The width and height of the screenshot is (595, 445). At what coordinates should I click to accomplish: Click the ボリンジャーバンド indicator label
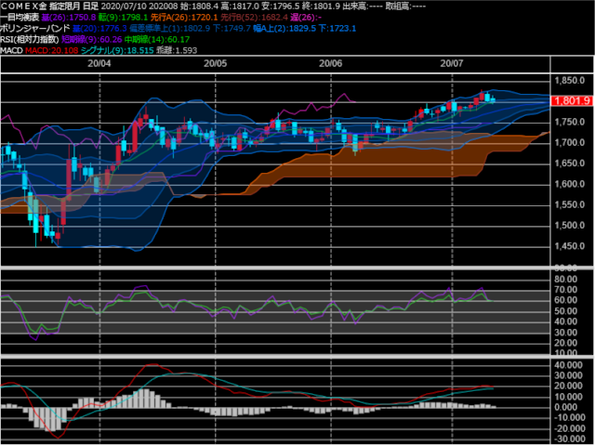point(35,28)
